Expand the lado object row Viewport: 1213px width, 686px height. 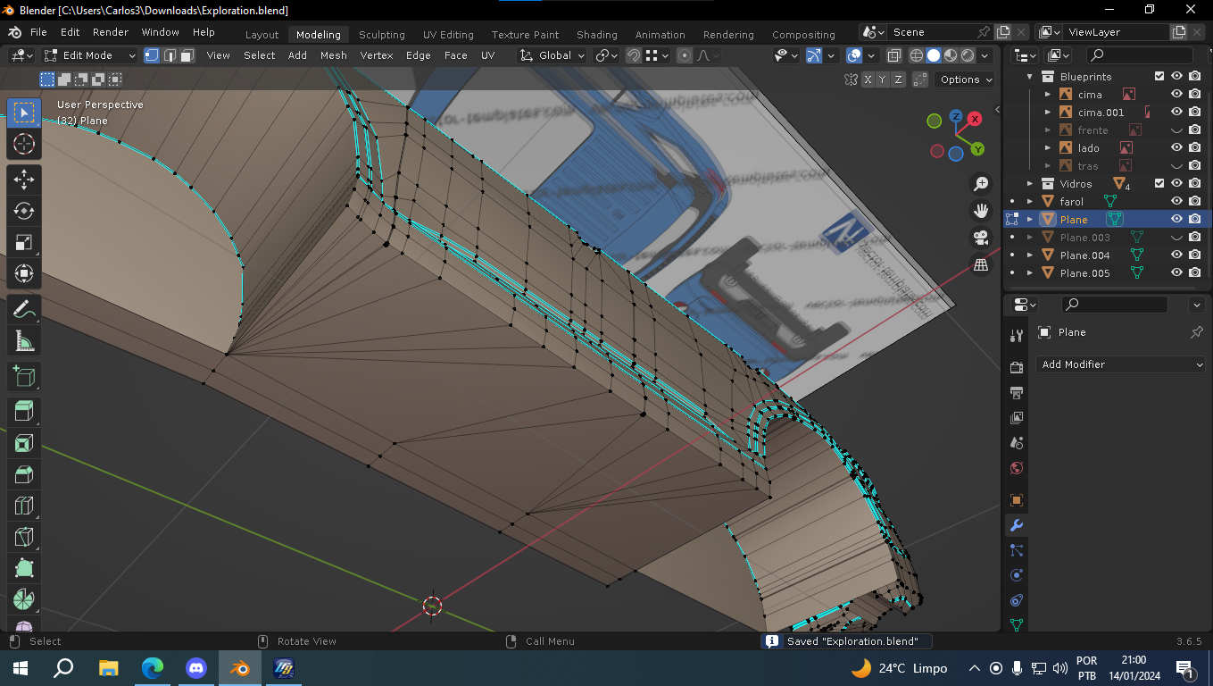(1048, 147)
